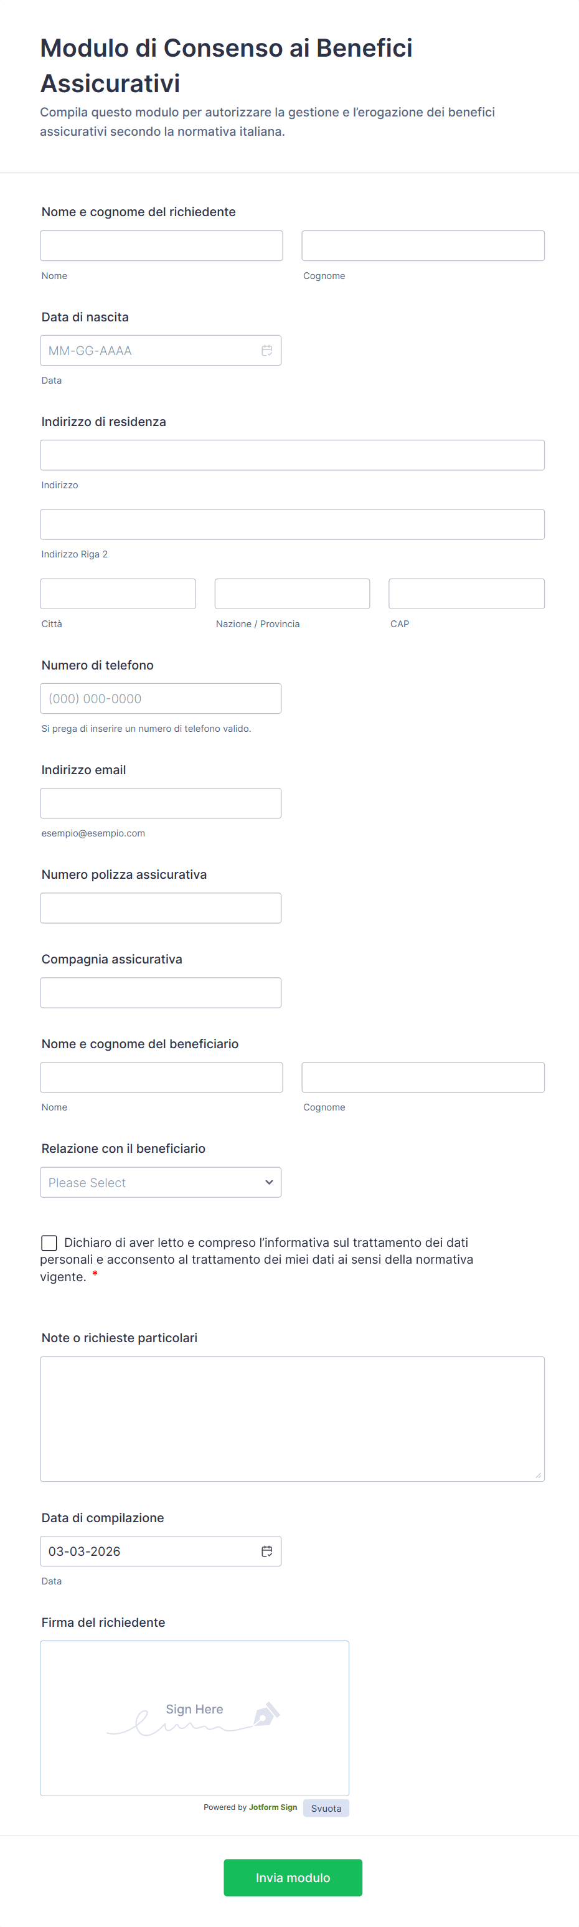Click the Numero di telefono field
This screenshot has height=1927, width=579.
[x=161, y=699]
